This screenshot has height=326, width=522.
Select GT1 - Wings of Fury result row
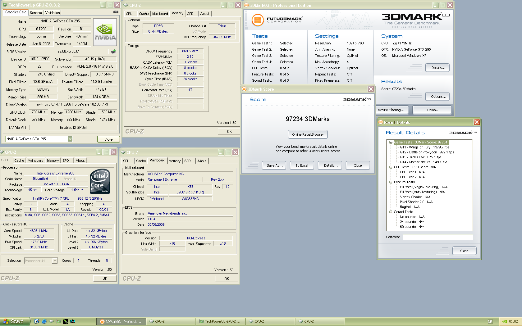coord(424,147)
